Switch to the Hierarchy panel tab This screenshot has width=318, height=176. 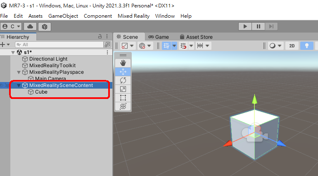(x=18, y=37)
